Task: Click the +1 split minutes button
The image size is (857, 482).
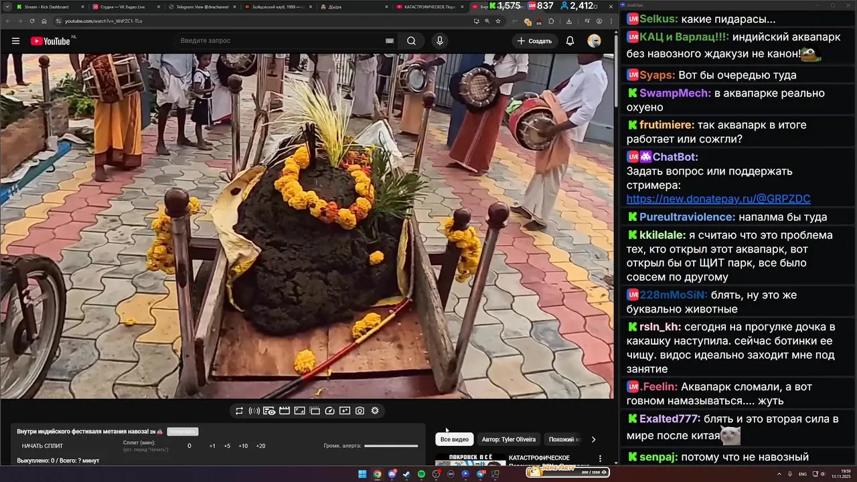Action: [212, 446]
